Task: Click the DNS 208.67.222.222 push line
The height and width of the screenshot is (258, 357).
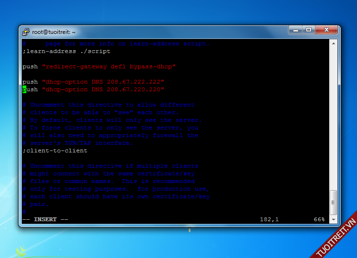Action: pyautogui.click(x=93, y=82)
